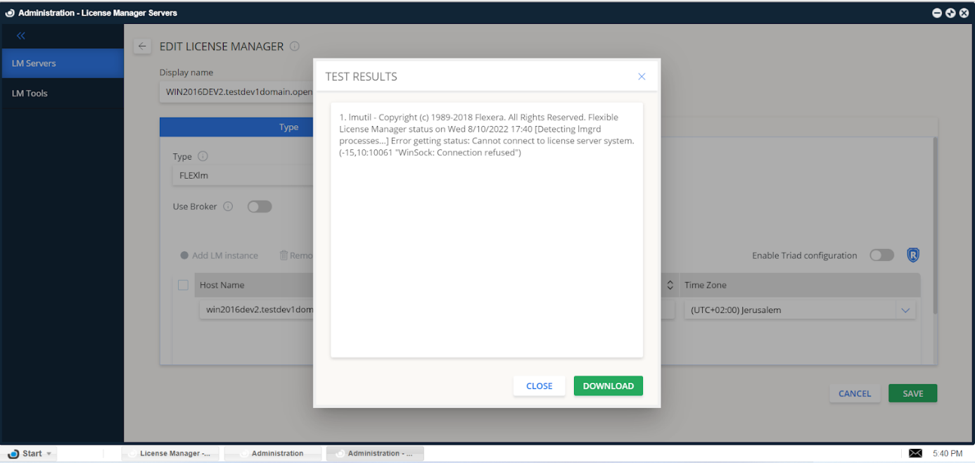Click the info icon beside Type label

[203, 156]
